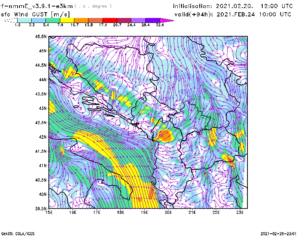This screenshot has width=305, height=236.
Task: Click the orange gust hotspot near 42N 20E
Action: 165,135
